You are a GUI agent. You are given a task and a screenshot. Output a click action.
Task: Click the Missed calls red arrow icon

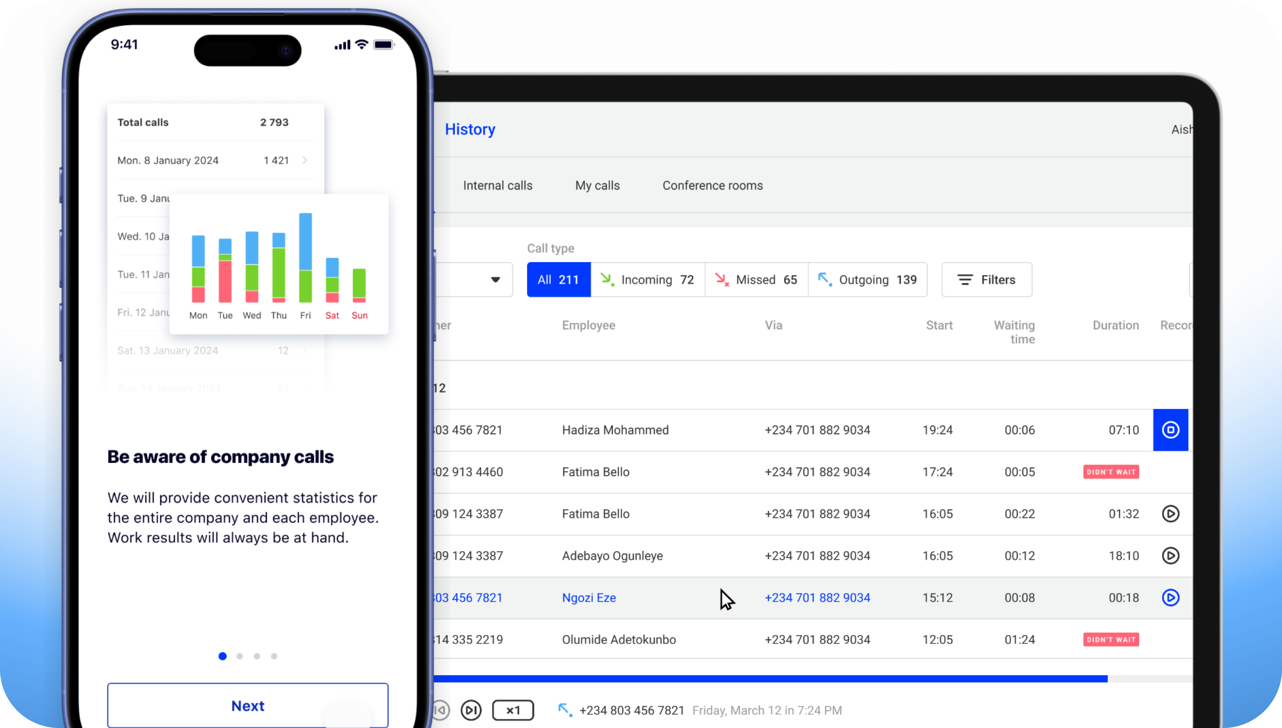pyautogui.click(x=722, y=279)
